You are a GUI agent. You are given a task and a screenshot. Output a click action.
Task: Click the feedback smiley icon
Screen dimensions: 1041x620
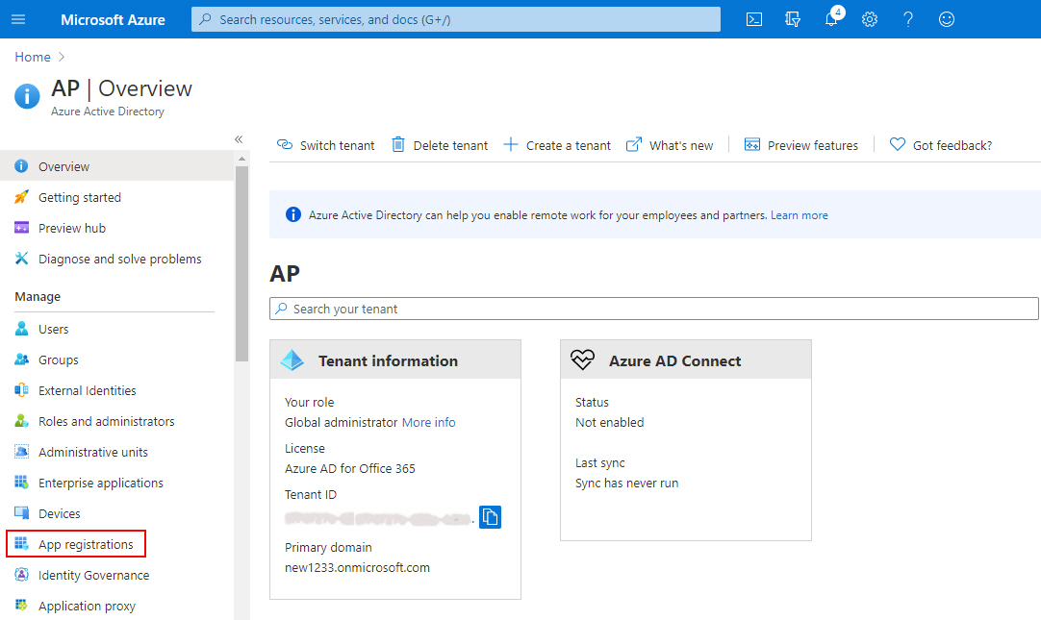(x=947, y=19)
